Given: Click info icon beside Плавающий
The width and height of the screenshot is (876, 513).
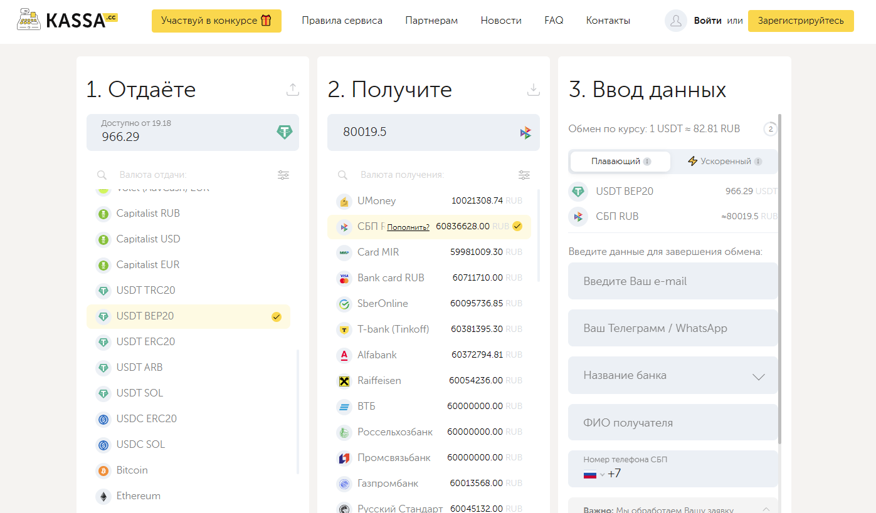Looking at the screenshot, I should pyautogui.click(x=647, y=162).
